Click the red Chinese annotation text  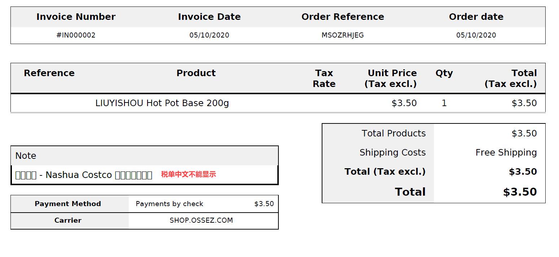(188, 174)
